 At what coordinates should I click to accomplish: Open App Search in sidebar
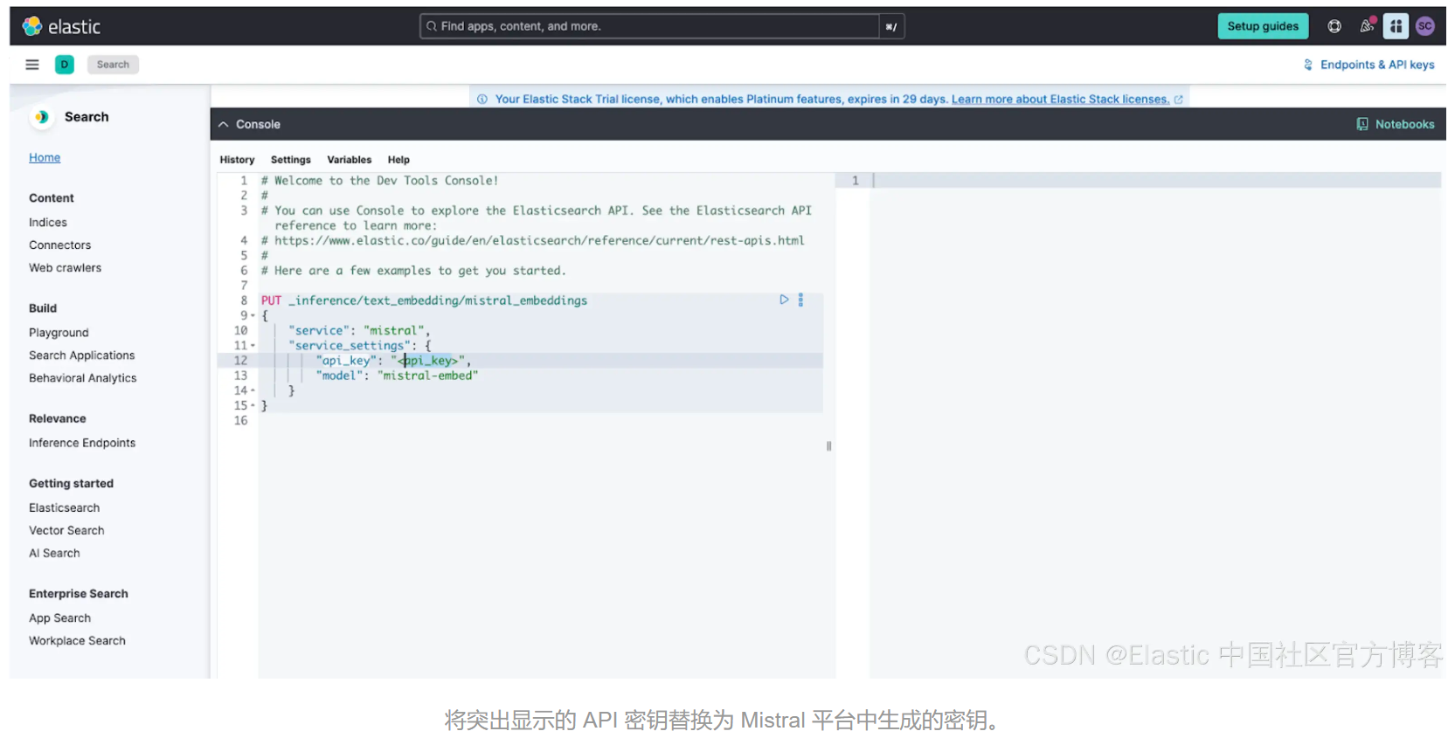[x=59, y=617]
